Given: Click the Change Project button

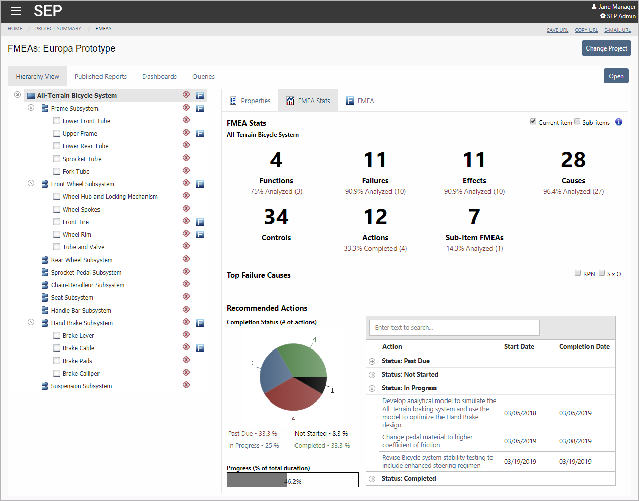Looking at the screenshot, I should click(606, 48).
